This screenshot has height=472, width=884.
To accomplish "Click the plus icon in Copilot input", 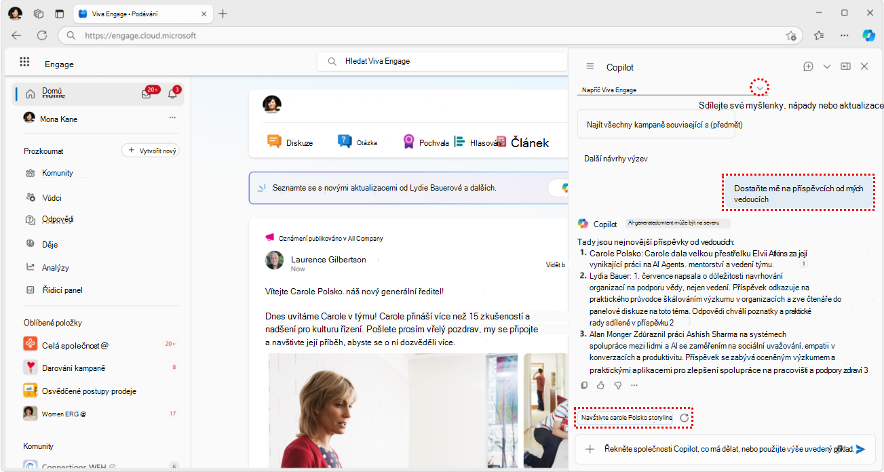I will pyautogui.click(x=590, y=449).
